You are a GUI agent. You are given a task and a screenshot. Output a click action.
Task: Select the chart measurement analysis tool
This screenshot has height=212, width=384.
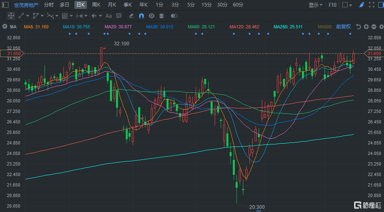[x=65, y=16]
